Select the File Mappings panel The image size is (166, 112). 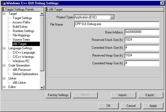[22, 35]
